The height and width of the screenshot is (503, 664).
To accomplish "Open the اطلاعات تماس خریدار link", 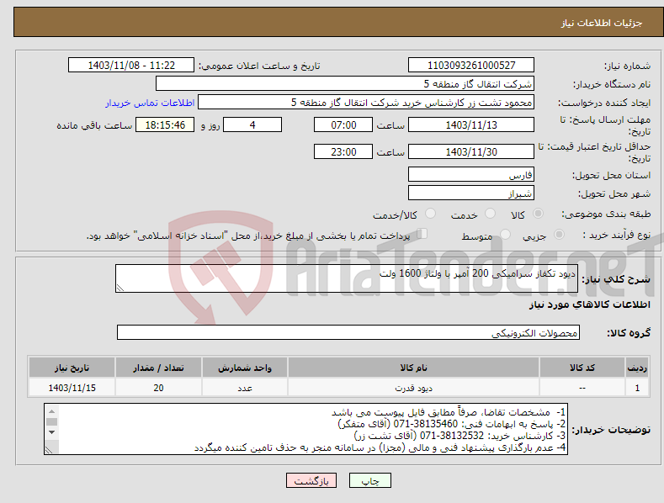I will [150, 103].
